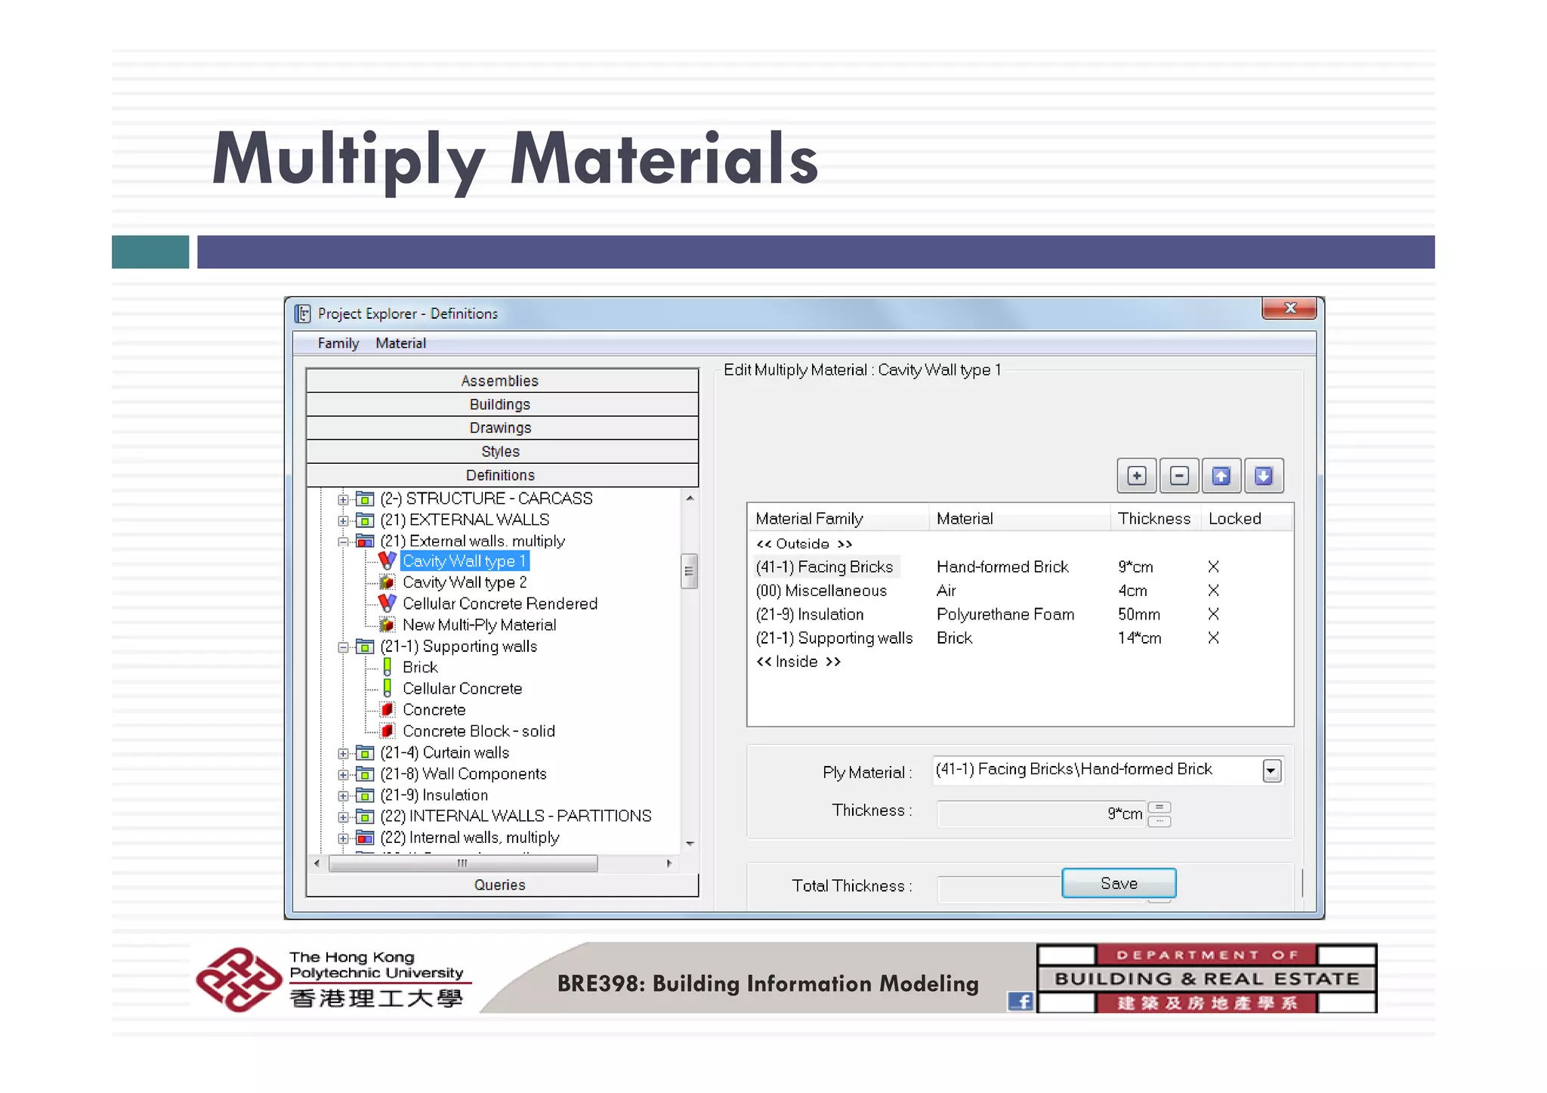This screenshot has width=1547, height=1093.
Task: Switch to the Drawings section
Action: 502,428
